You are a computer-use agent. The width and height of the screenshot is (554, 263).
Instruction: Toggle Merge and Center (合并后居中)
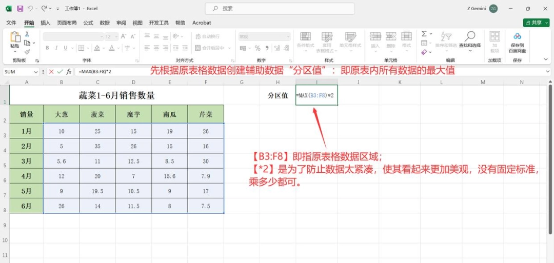point(210,48)
